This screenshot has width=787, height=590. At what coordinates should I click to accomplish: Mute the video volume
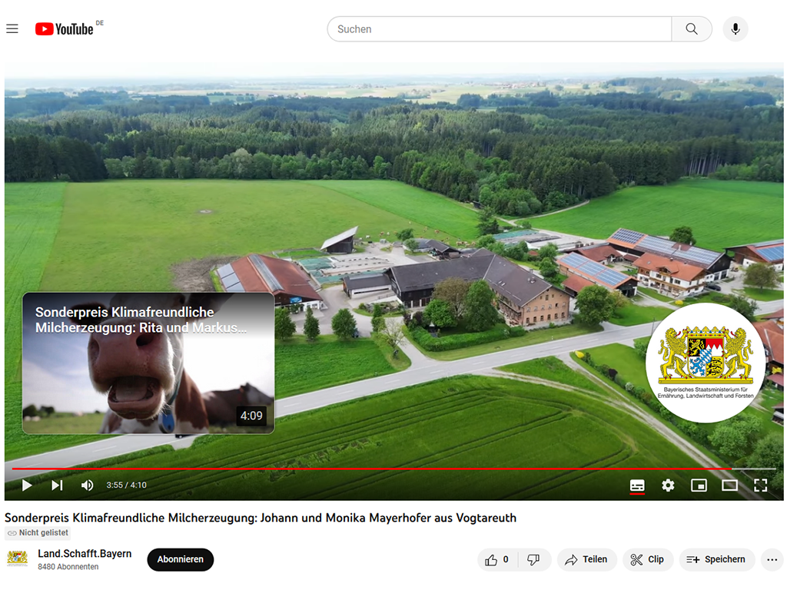click(x=88, y=485)
